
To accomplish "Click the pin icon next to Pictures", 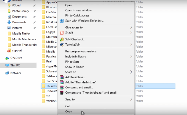I will point(34,28).
